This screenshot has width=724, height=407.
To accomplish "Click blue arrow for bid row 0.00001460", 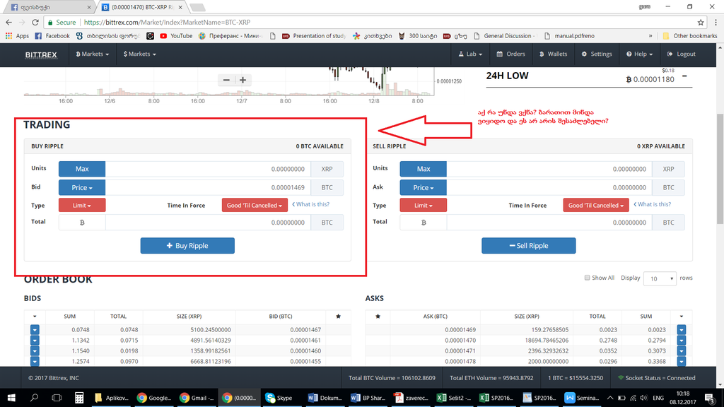I will [x=35, y=351].
